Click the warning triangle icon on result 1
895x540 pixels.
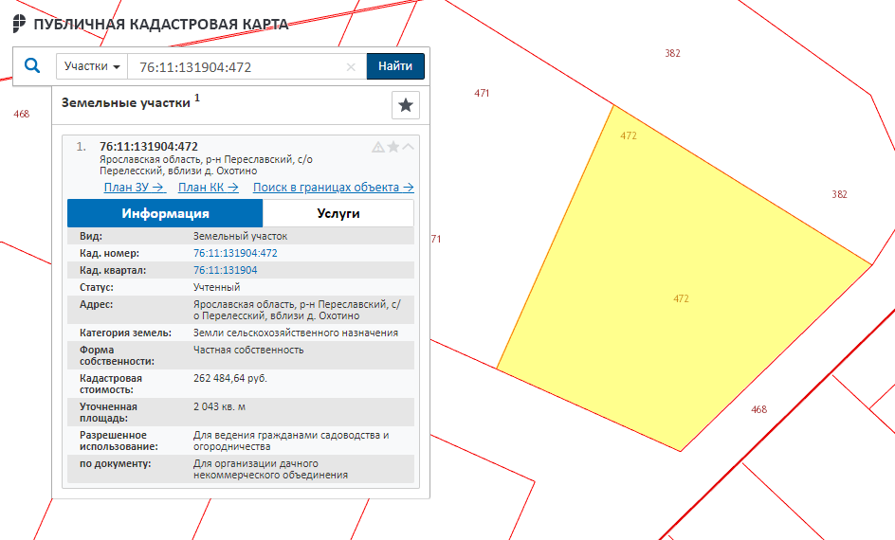378,147
